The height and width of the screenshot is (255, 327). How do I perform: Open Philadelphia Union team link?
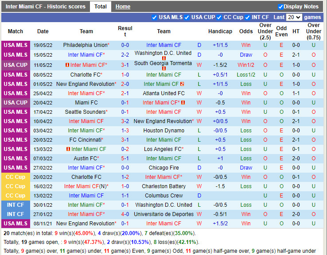tap(85, 45)
